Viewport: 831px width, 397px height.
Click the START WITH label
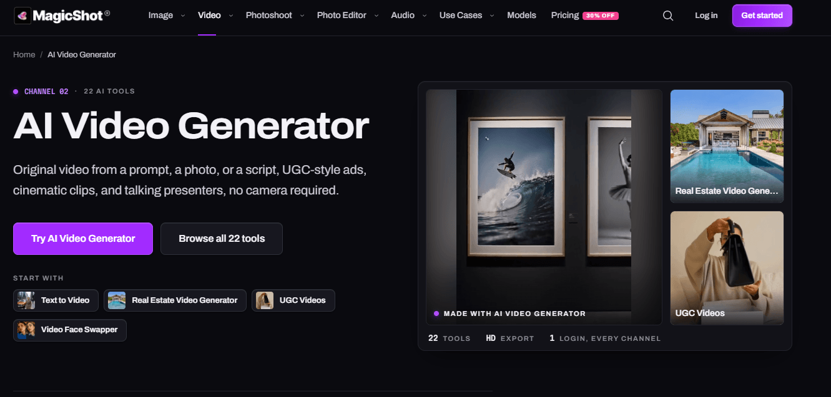click(x=38, y=278)
